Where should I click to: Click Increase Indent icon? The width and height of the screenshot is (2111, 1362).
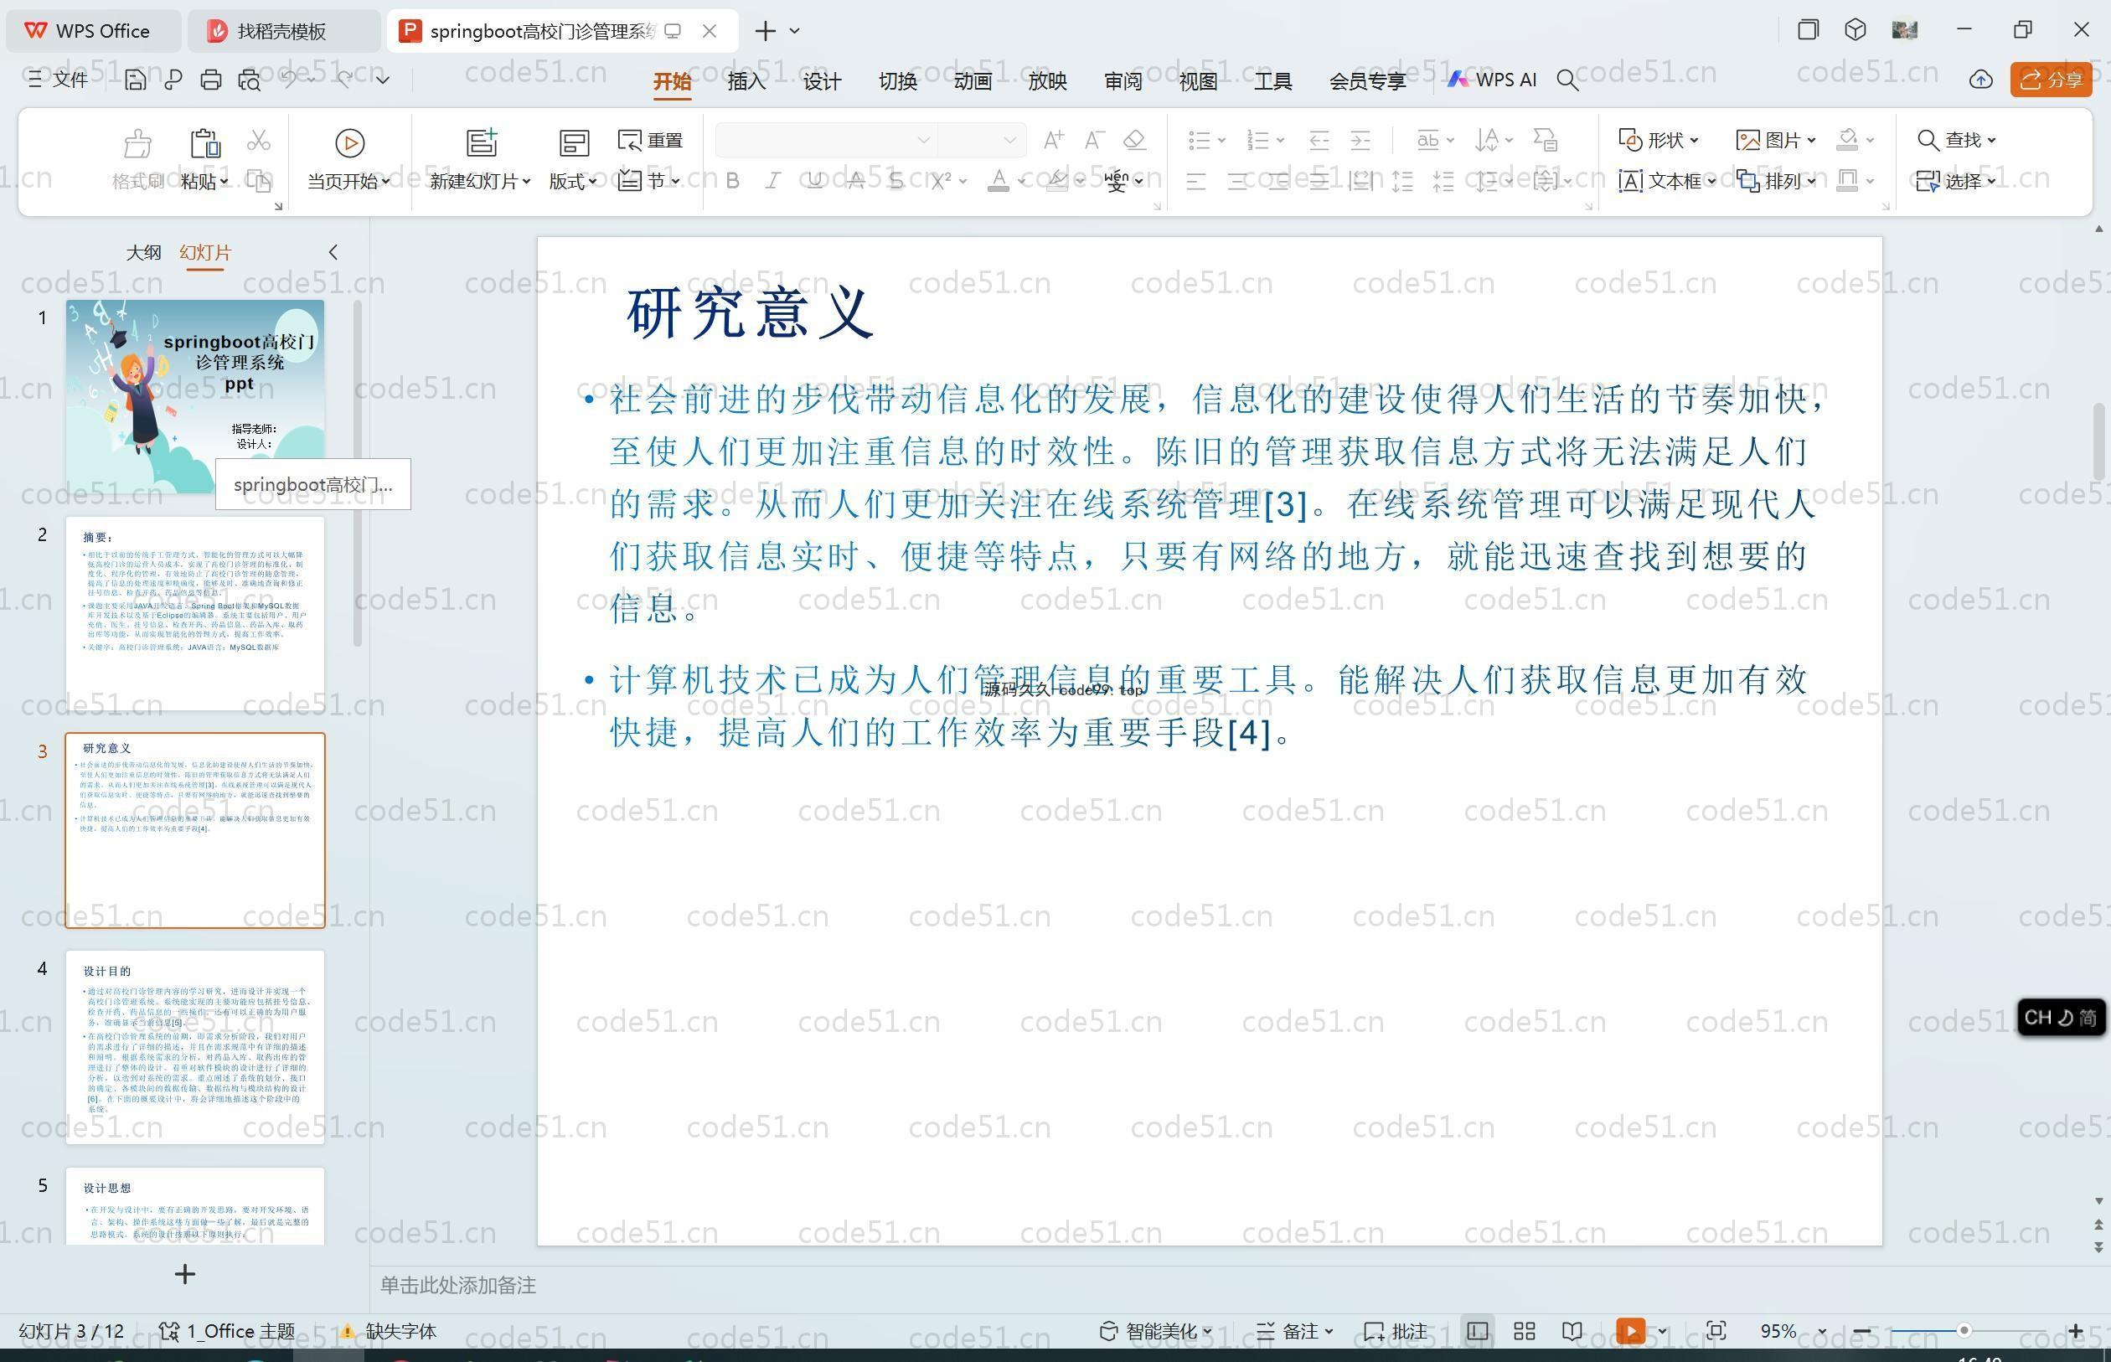pos(1360,140)
